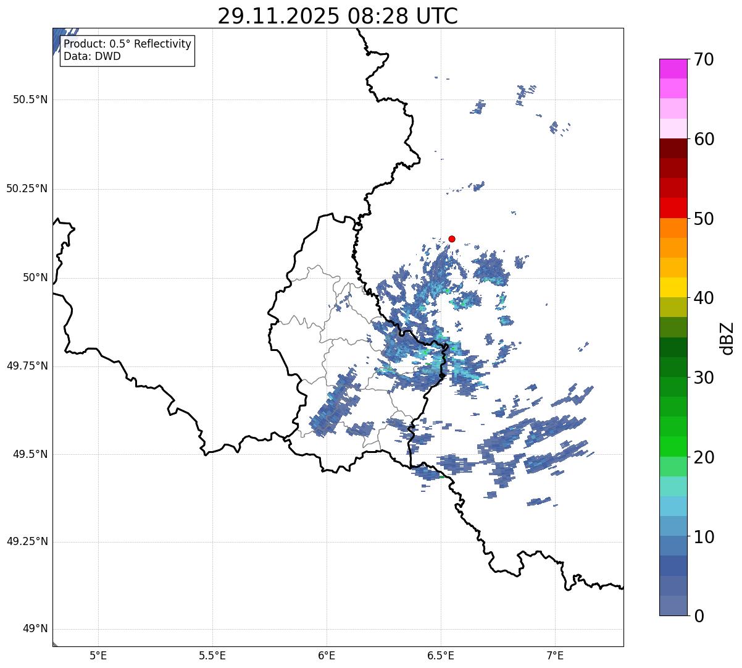Click colorbar tick label 10

(x=704, y=537)
